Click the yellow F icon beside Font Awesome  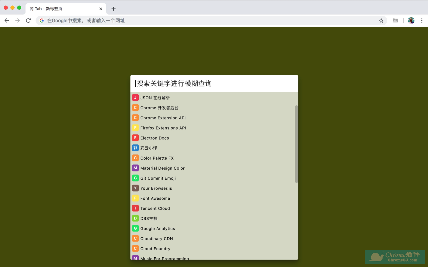(x=135, y=198)
